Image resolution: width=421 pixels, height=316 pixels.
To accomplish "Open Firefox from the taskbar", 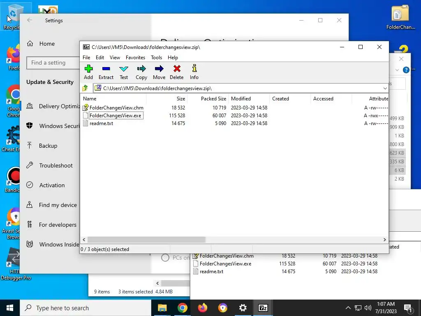I will 202,308.
